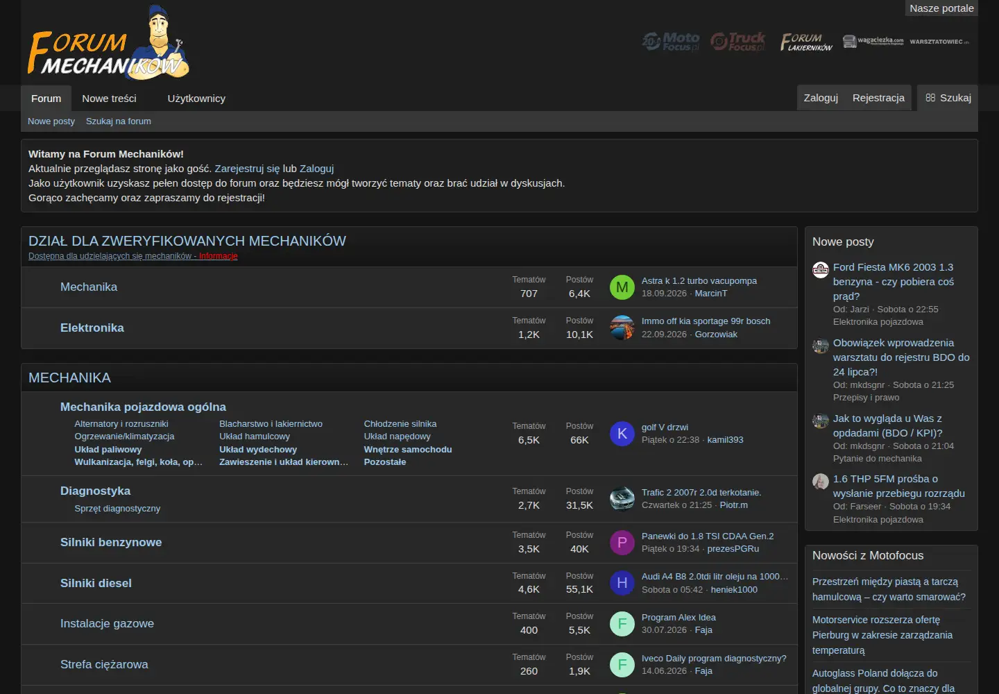Expand the Nasze portale dropdown

(x=941, y=8)
